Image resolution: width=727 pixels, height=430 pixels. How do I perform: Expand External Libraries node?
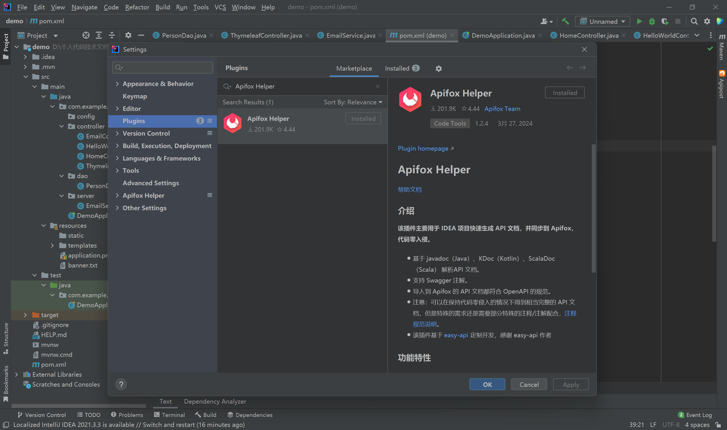click(16, 374)
